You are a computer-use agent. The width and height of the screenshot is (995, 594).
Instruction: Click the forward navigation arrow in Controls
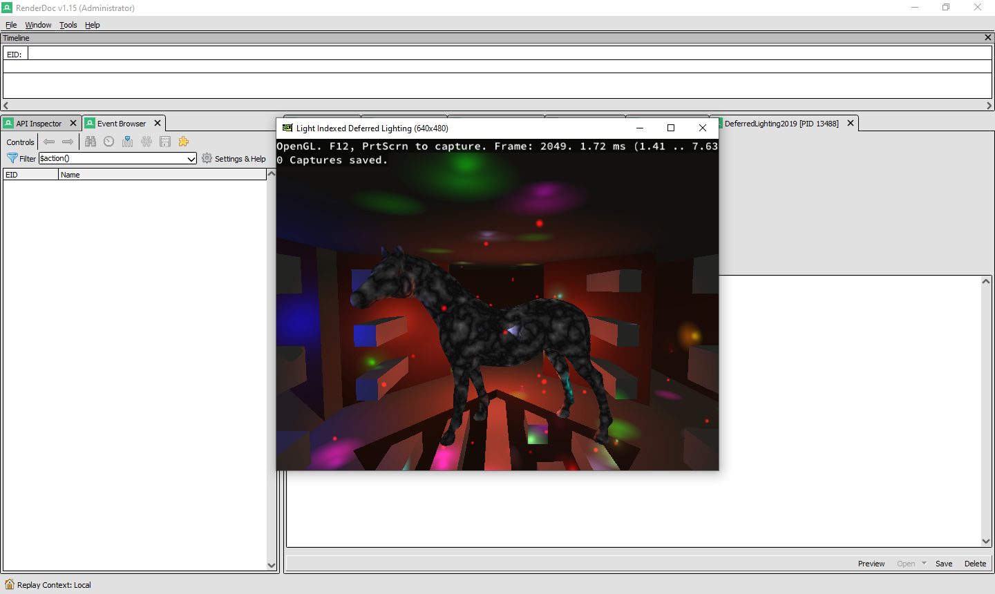pos(68,142)
